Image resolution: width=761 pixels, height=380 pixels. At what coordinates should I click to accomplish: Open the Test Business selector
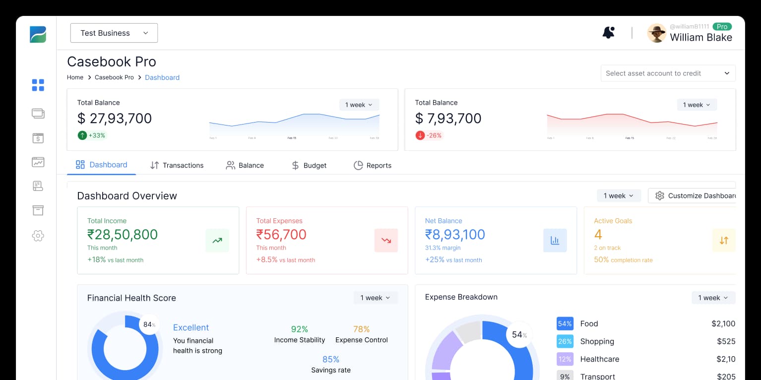[114, 33]
